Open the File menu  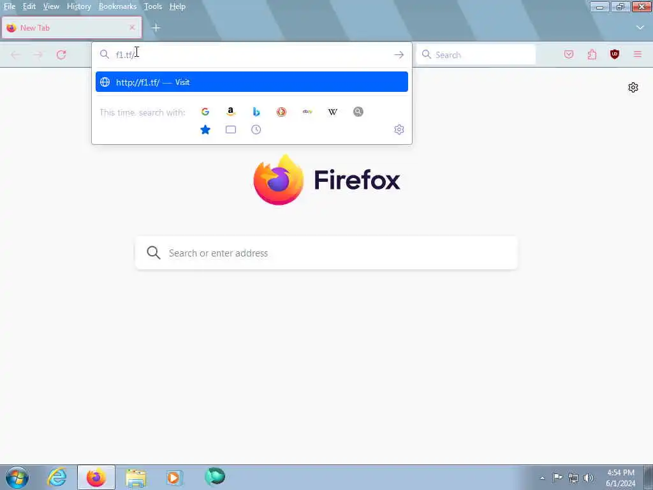click(x=9, y=6)
